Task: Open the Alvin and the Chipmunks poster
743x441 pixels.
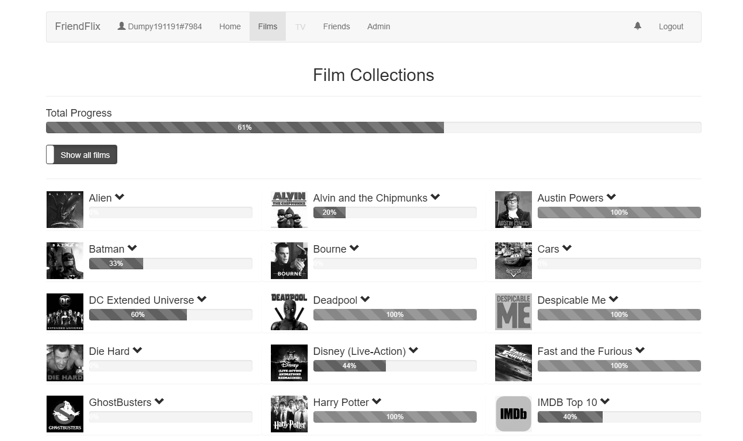Action: 289,210
